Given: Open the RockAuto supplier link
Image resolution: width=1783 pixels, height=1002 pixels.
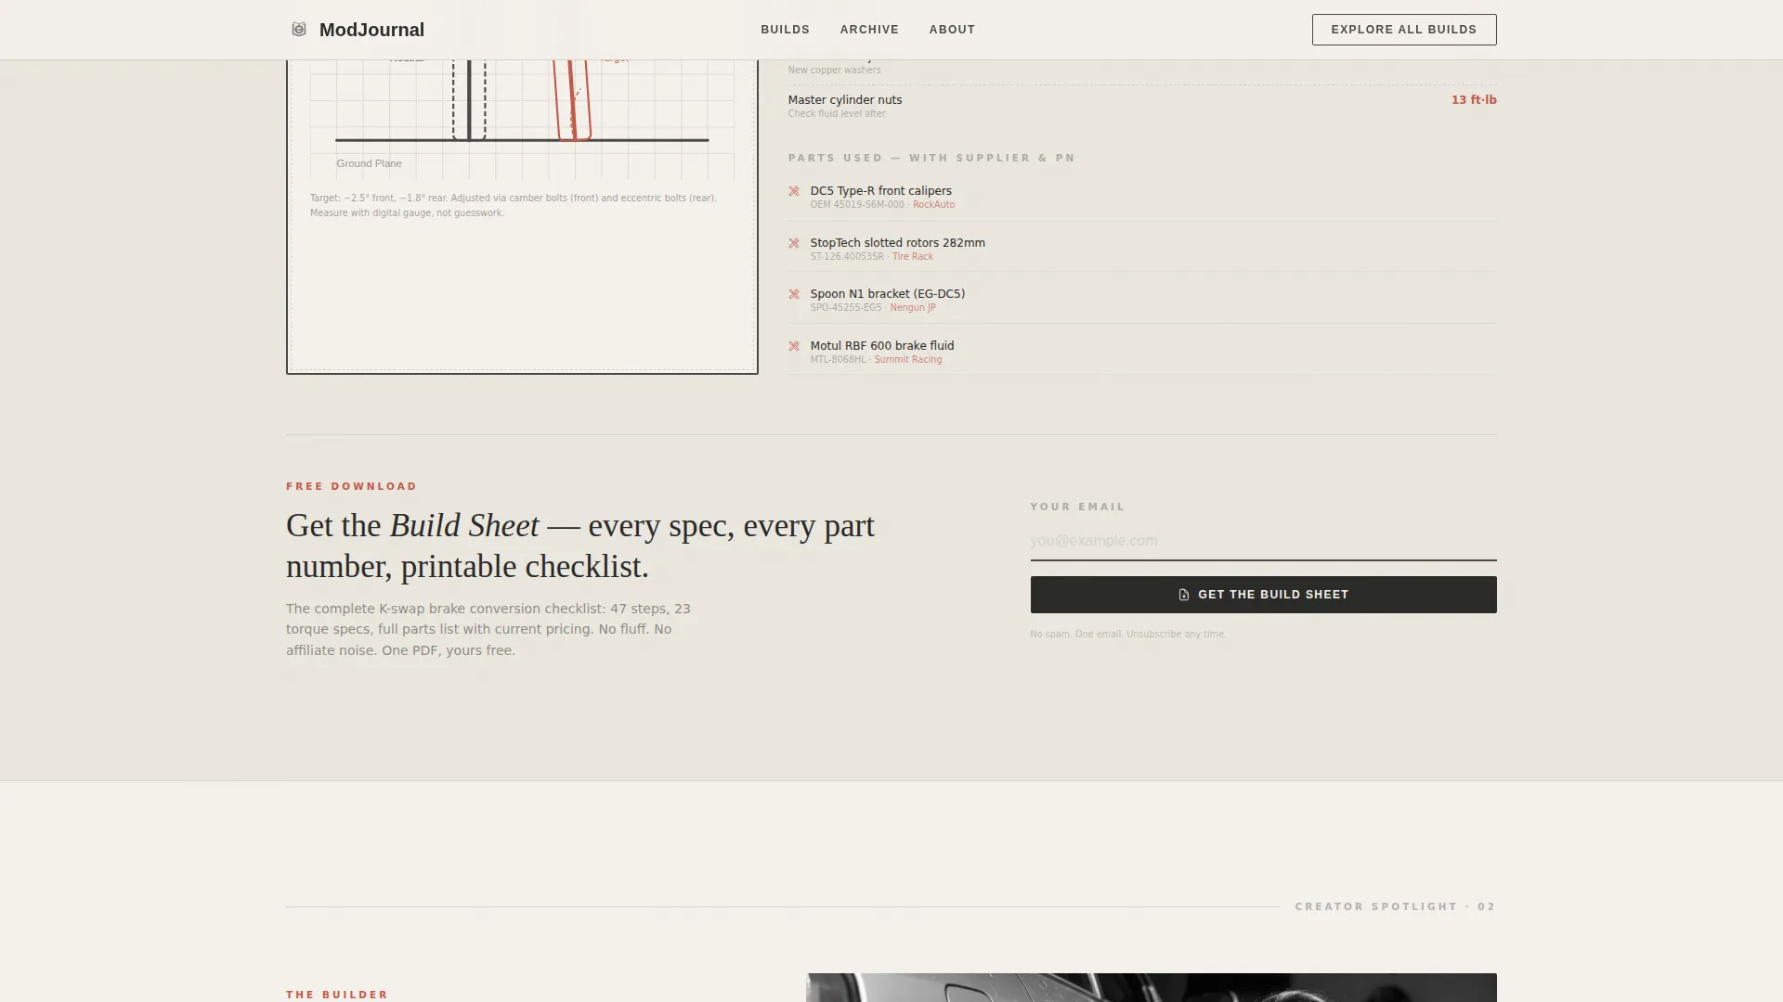Looking at the screenshot, I should [x=933, y=205].
